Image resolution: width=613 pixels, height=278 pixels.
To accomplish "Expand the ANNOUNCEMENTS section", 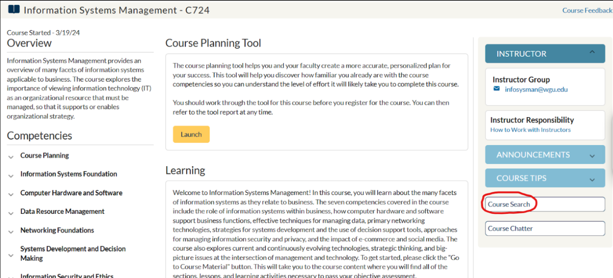I will point(592,156).
